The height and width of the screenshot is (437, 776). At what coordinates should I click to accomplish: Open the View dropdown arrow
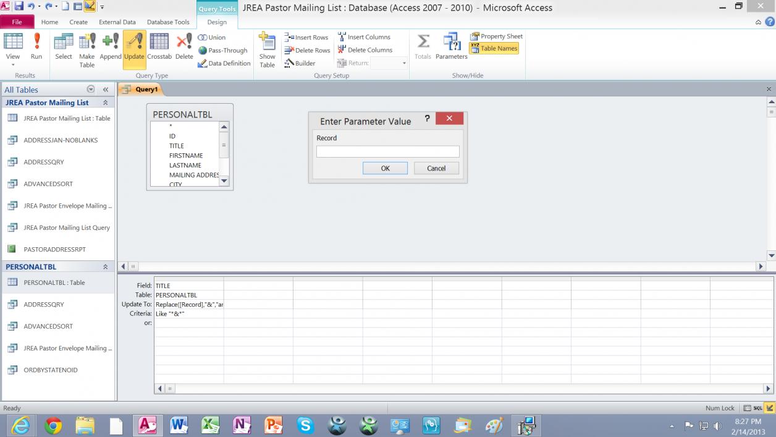13,64
